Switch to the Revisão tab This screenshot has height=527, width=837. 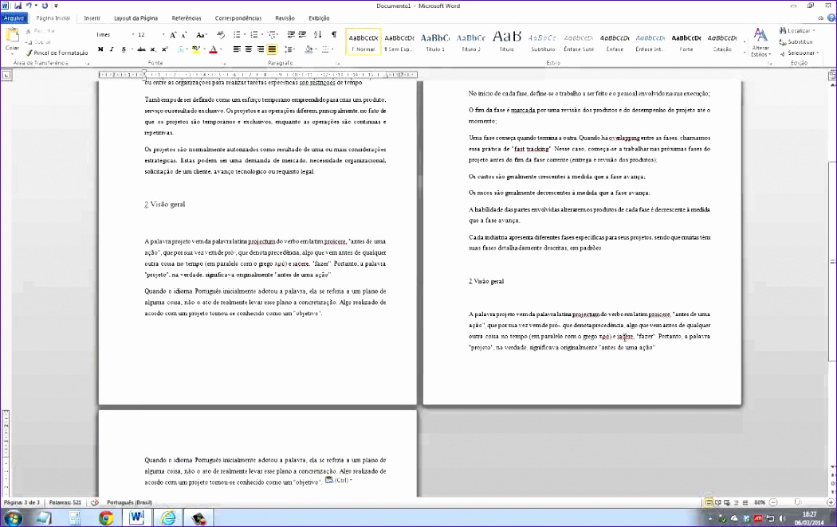point(285,18)
